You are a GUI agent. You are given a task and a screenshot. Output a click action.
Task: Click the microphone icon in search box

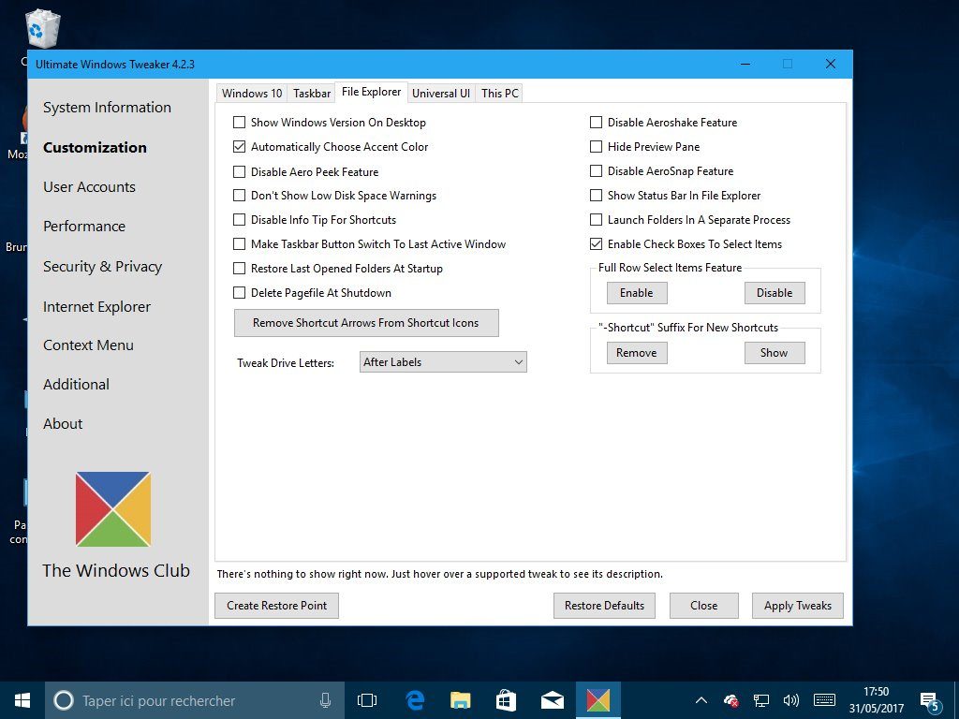tap(325, 700)
